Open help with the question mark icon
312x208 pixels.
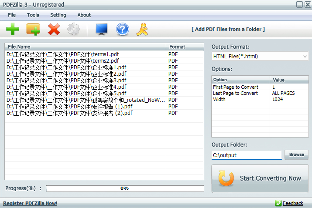122,30
